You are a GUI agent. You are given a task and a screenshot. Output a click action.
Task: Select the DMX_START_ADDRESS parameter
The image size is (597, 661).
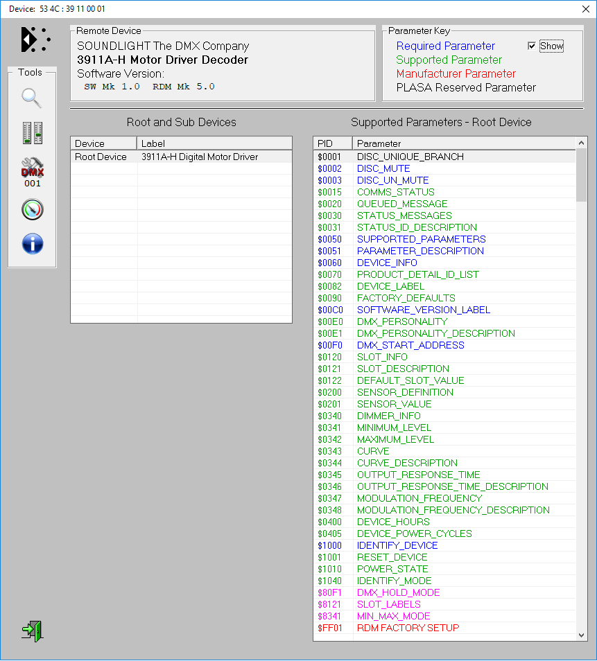point(410,345)
